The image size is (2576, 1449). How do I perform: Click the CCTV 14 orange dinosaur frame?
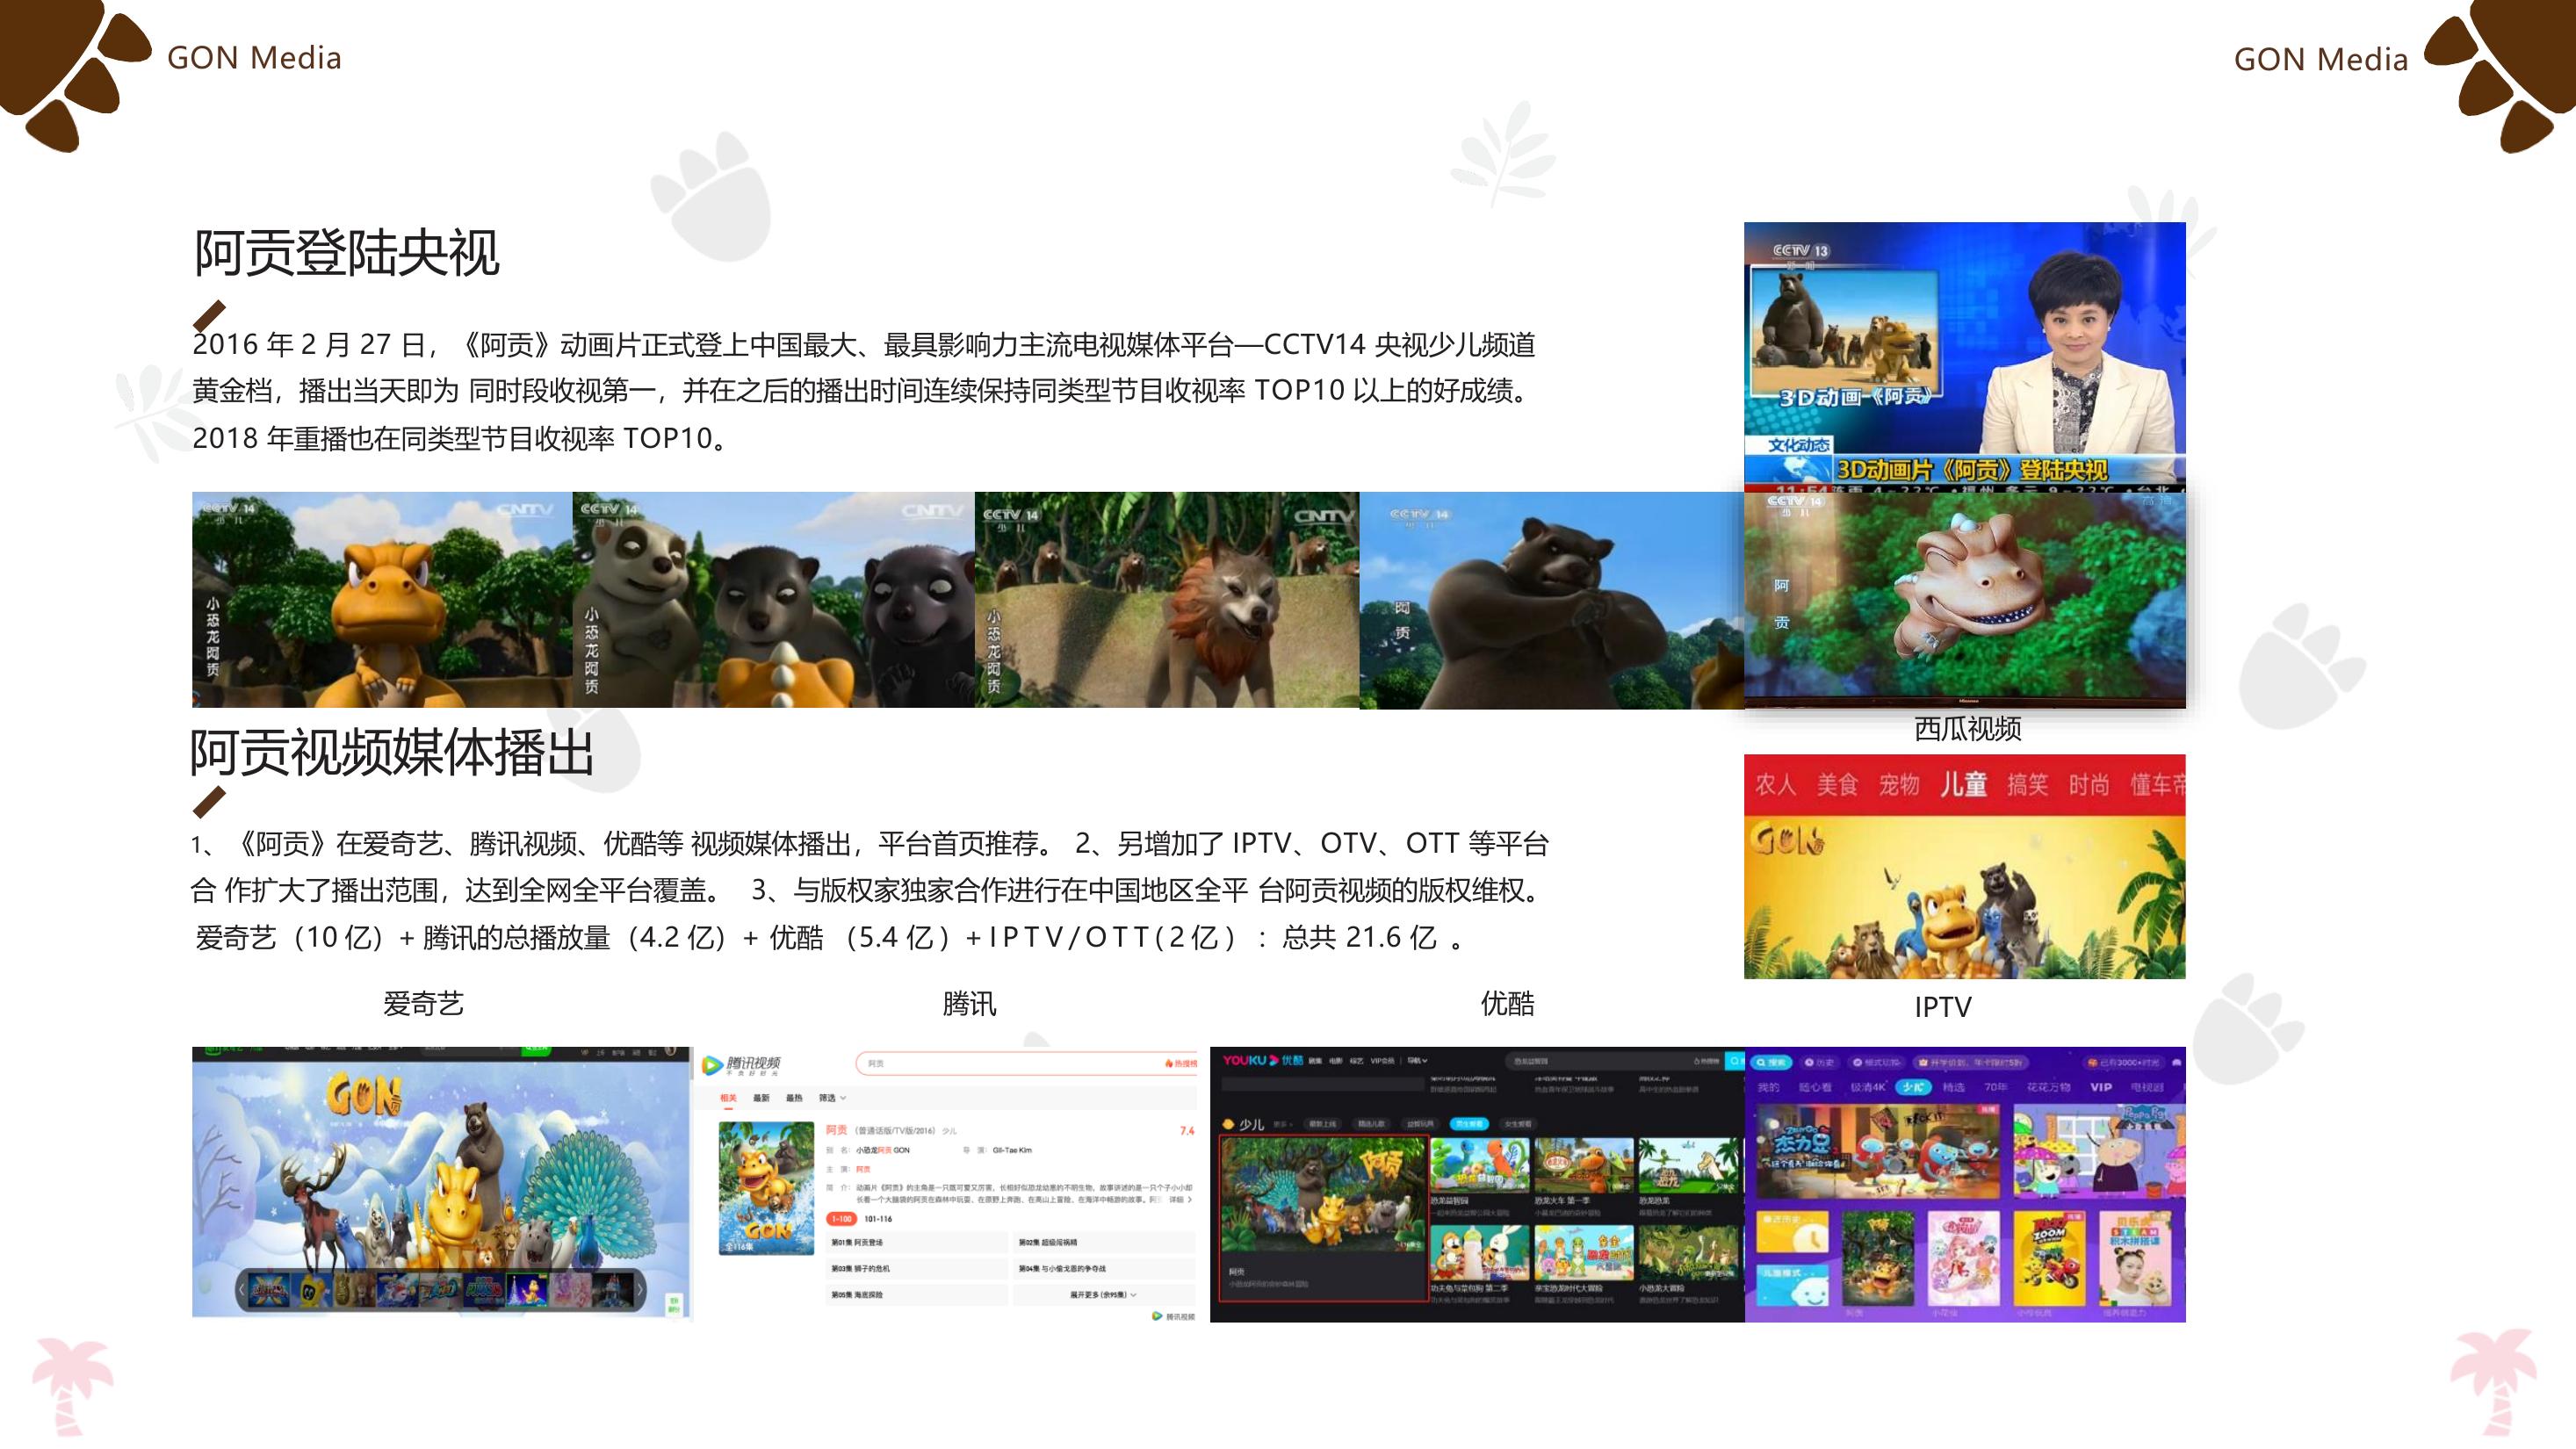[382, 600]
